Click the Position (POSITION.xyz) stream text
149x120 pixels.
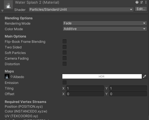[x=24, y=107]
